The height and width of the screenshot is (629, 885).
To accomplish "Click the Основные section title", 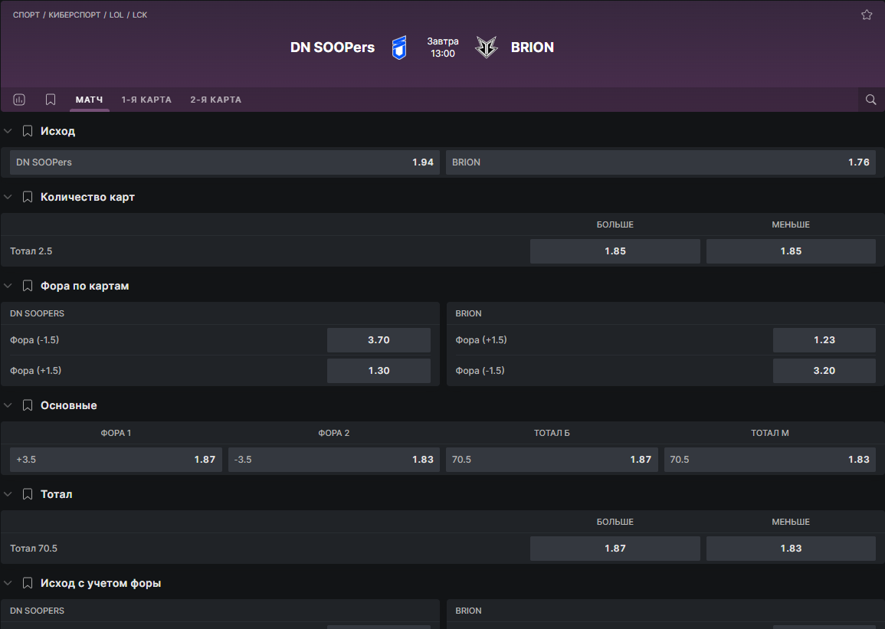I will 69,405.
